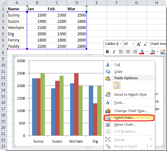Image resolution: width=167 pixels, height=151 pixels.
Task: Click the cell with value 1300
Action: (x=57, y=34)
